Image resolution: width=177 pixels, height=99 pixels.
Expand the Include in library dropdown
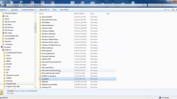coord(29,10)
